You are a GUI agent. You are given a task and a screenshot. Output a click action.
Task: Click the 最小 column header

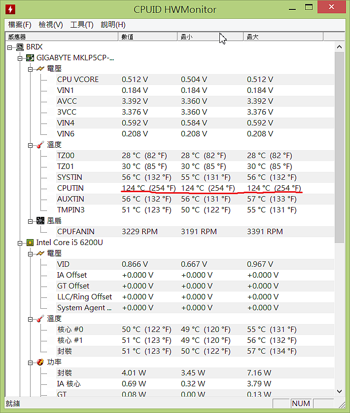[x=210, y=37]
